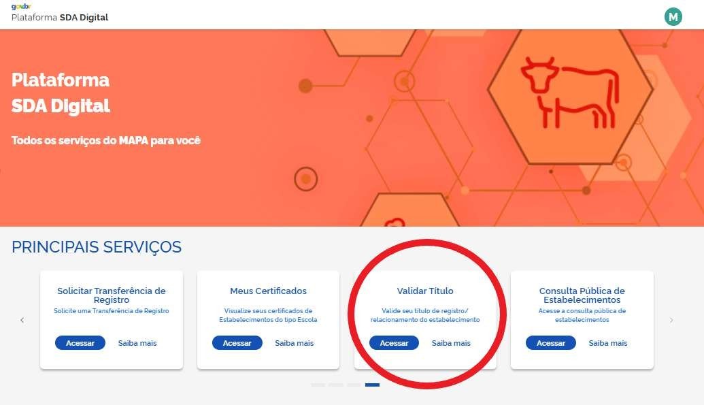Open Saiba mais for Validar Título
Screen dimensions: 704x405
(x=451, y=343)
